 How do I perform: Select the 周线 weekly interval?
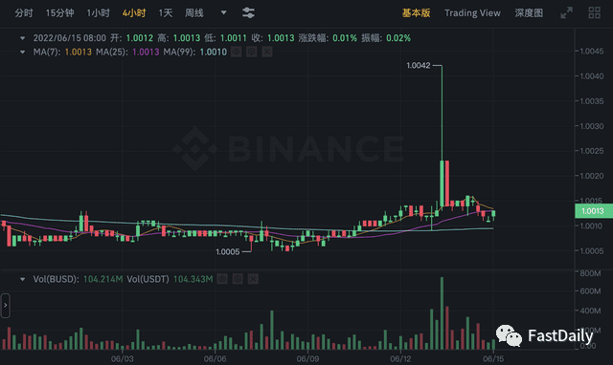pos(193,12)
